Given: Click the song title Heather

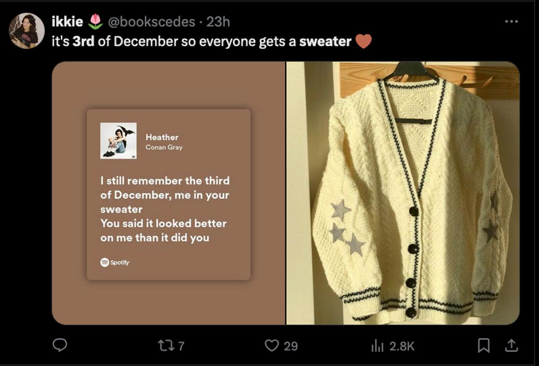Looking at the screenshot, I should (x=162, y=137).
